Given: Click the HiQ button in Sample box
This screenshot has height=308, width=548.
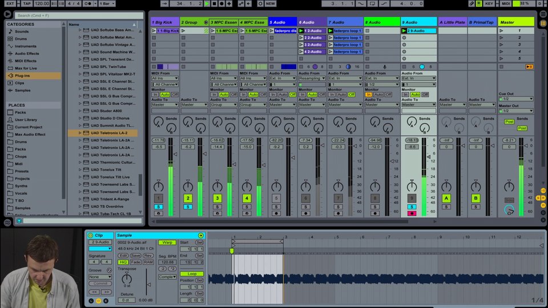Looking at the screenshot, I should click(x=123, y=262).
